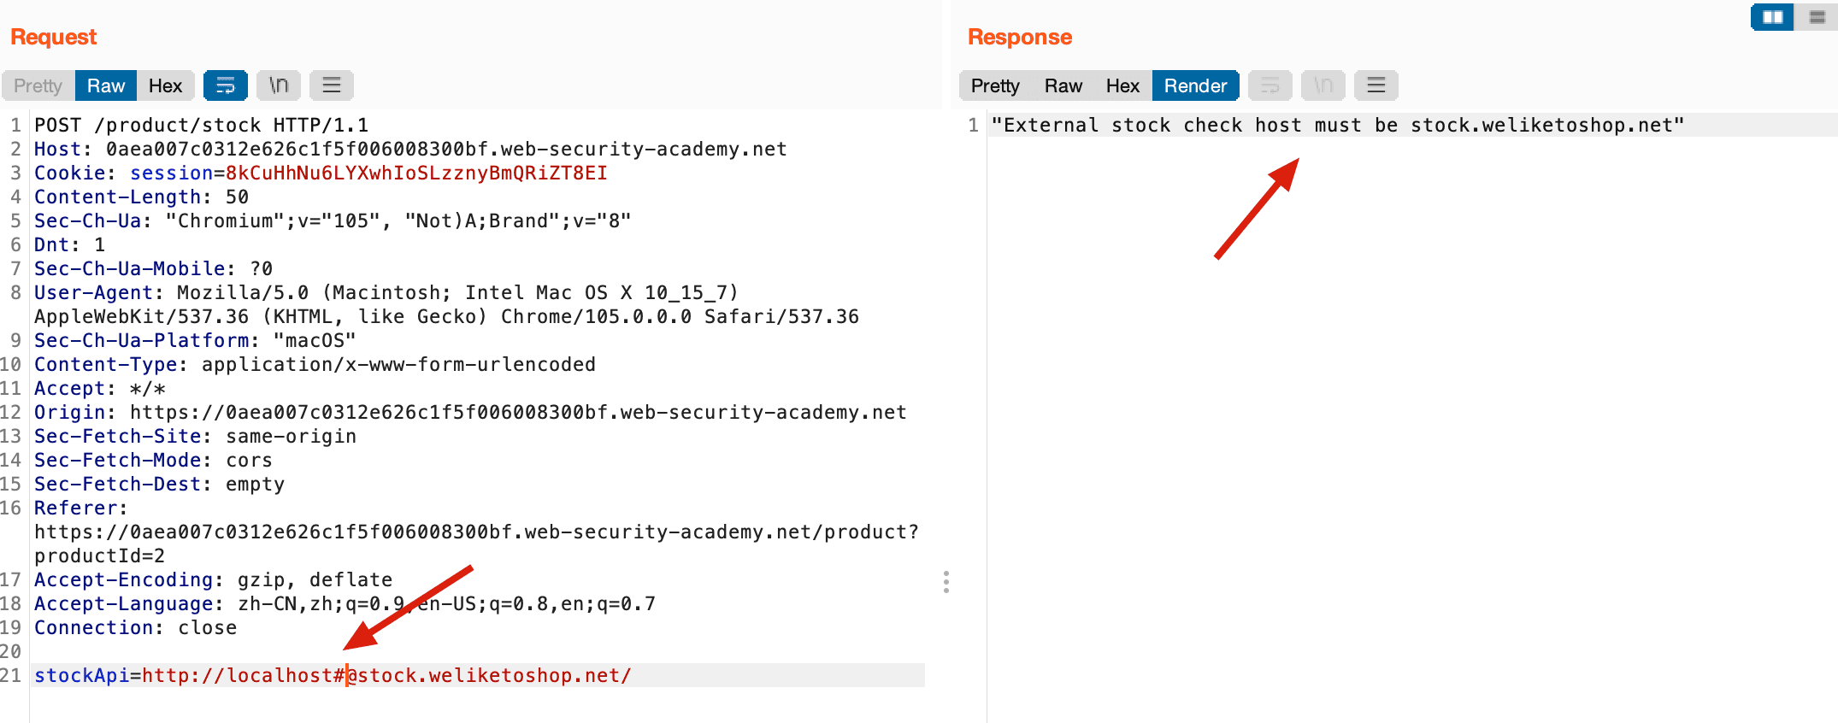Open Pretty view in Response panel

(x=995, y=85)
